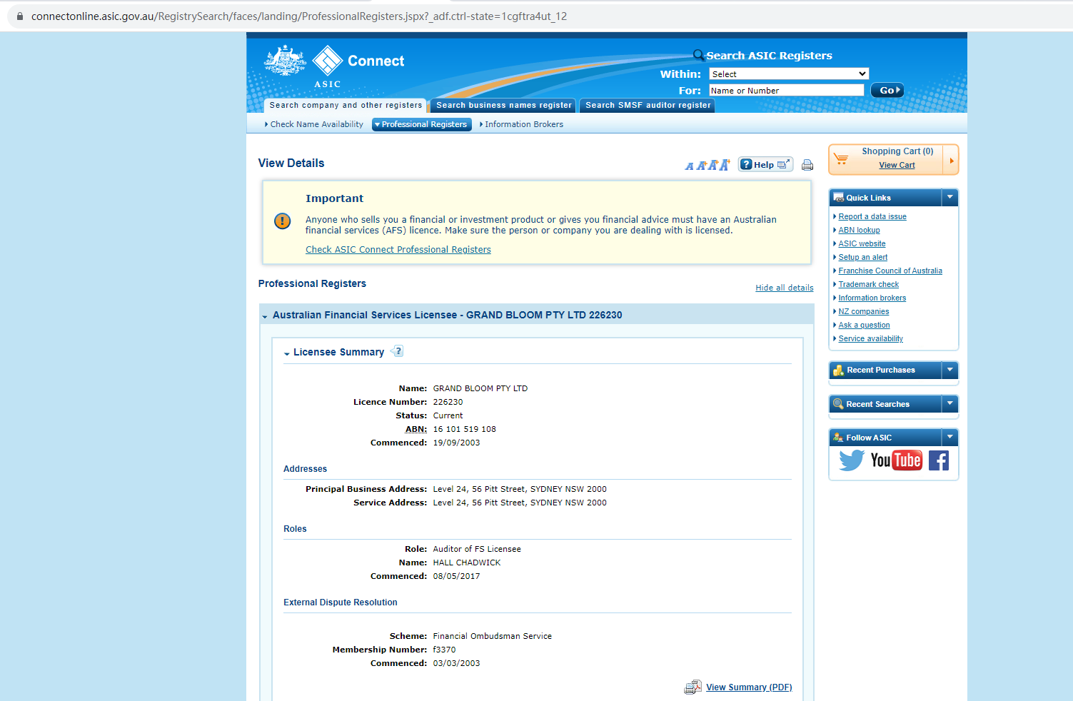Open View Summary (PDF) link
This screenshot has width=1073, height=701.
(749, 687)
